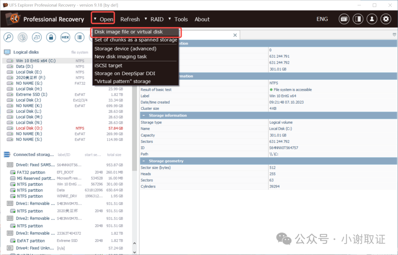Click the File system is accessible status
The width and height of the screenshot is (398, 255).
(291, 90)
